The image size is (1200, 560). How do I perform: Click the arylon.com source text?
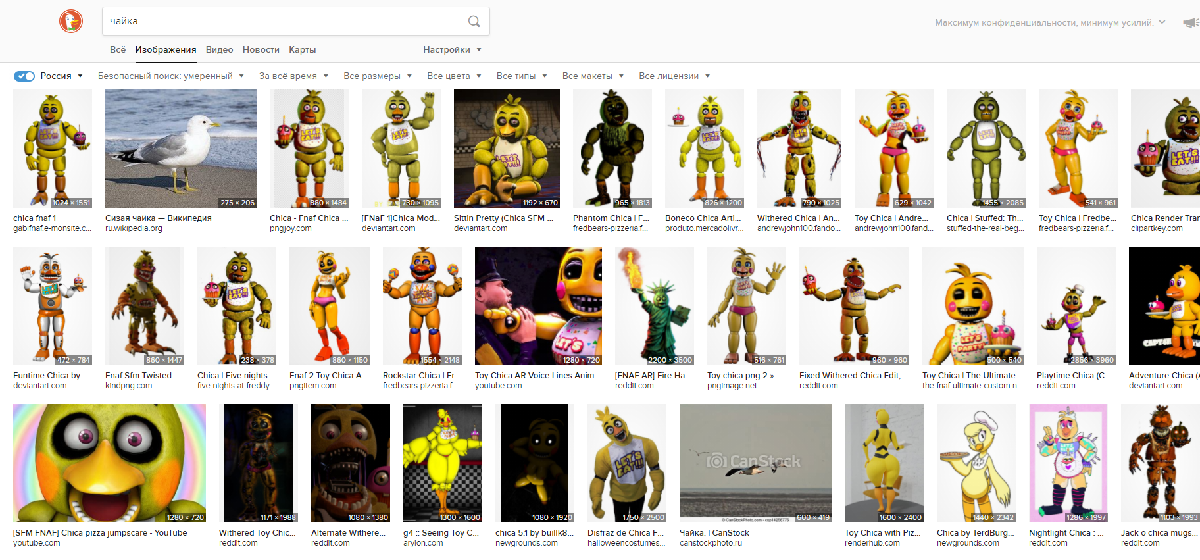(x=423, y=543)
